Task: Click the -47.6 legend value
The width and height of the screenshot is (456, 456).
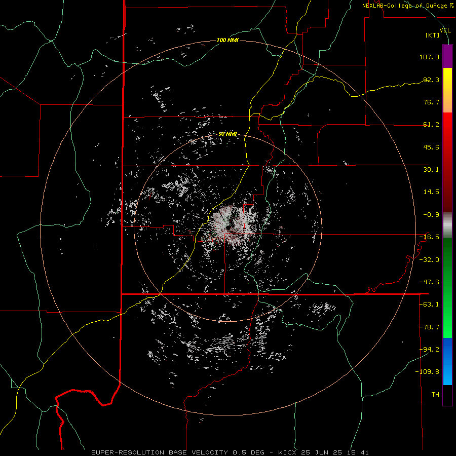Action: click(x=429, y=282)
